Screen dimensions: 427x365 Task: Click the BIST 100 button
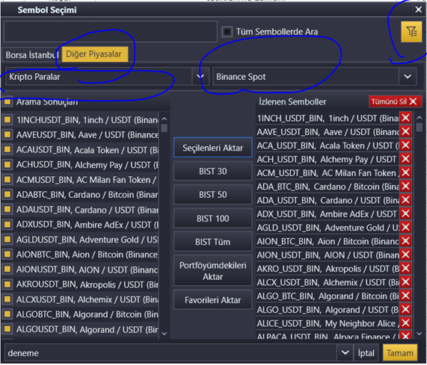tap(212, 218)
